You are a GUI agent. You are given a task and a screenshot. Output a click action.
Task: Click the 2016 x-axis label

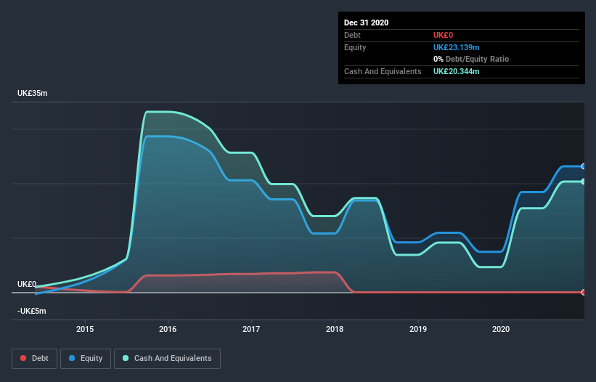168,329
